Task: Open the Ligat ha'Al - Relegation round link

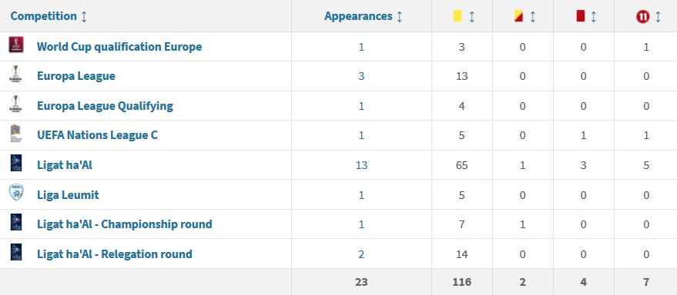Action: [x=115, y=254]
